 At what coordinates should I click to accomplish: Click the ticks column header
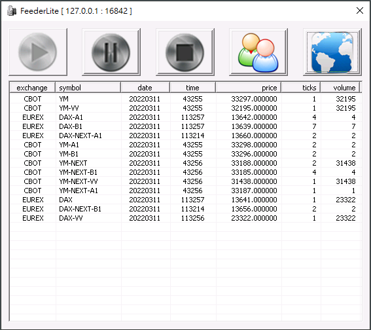pyautogui.click(x=301, y=88)
